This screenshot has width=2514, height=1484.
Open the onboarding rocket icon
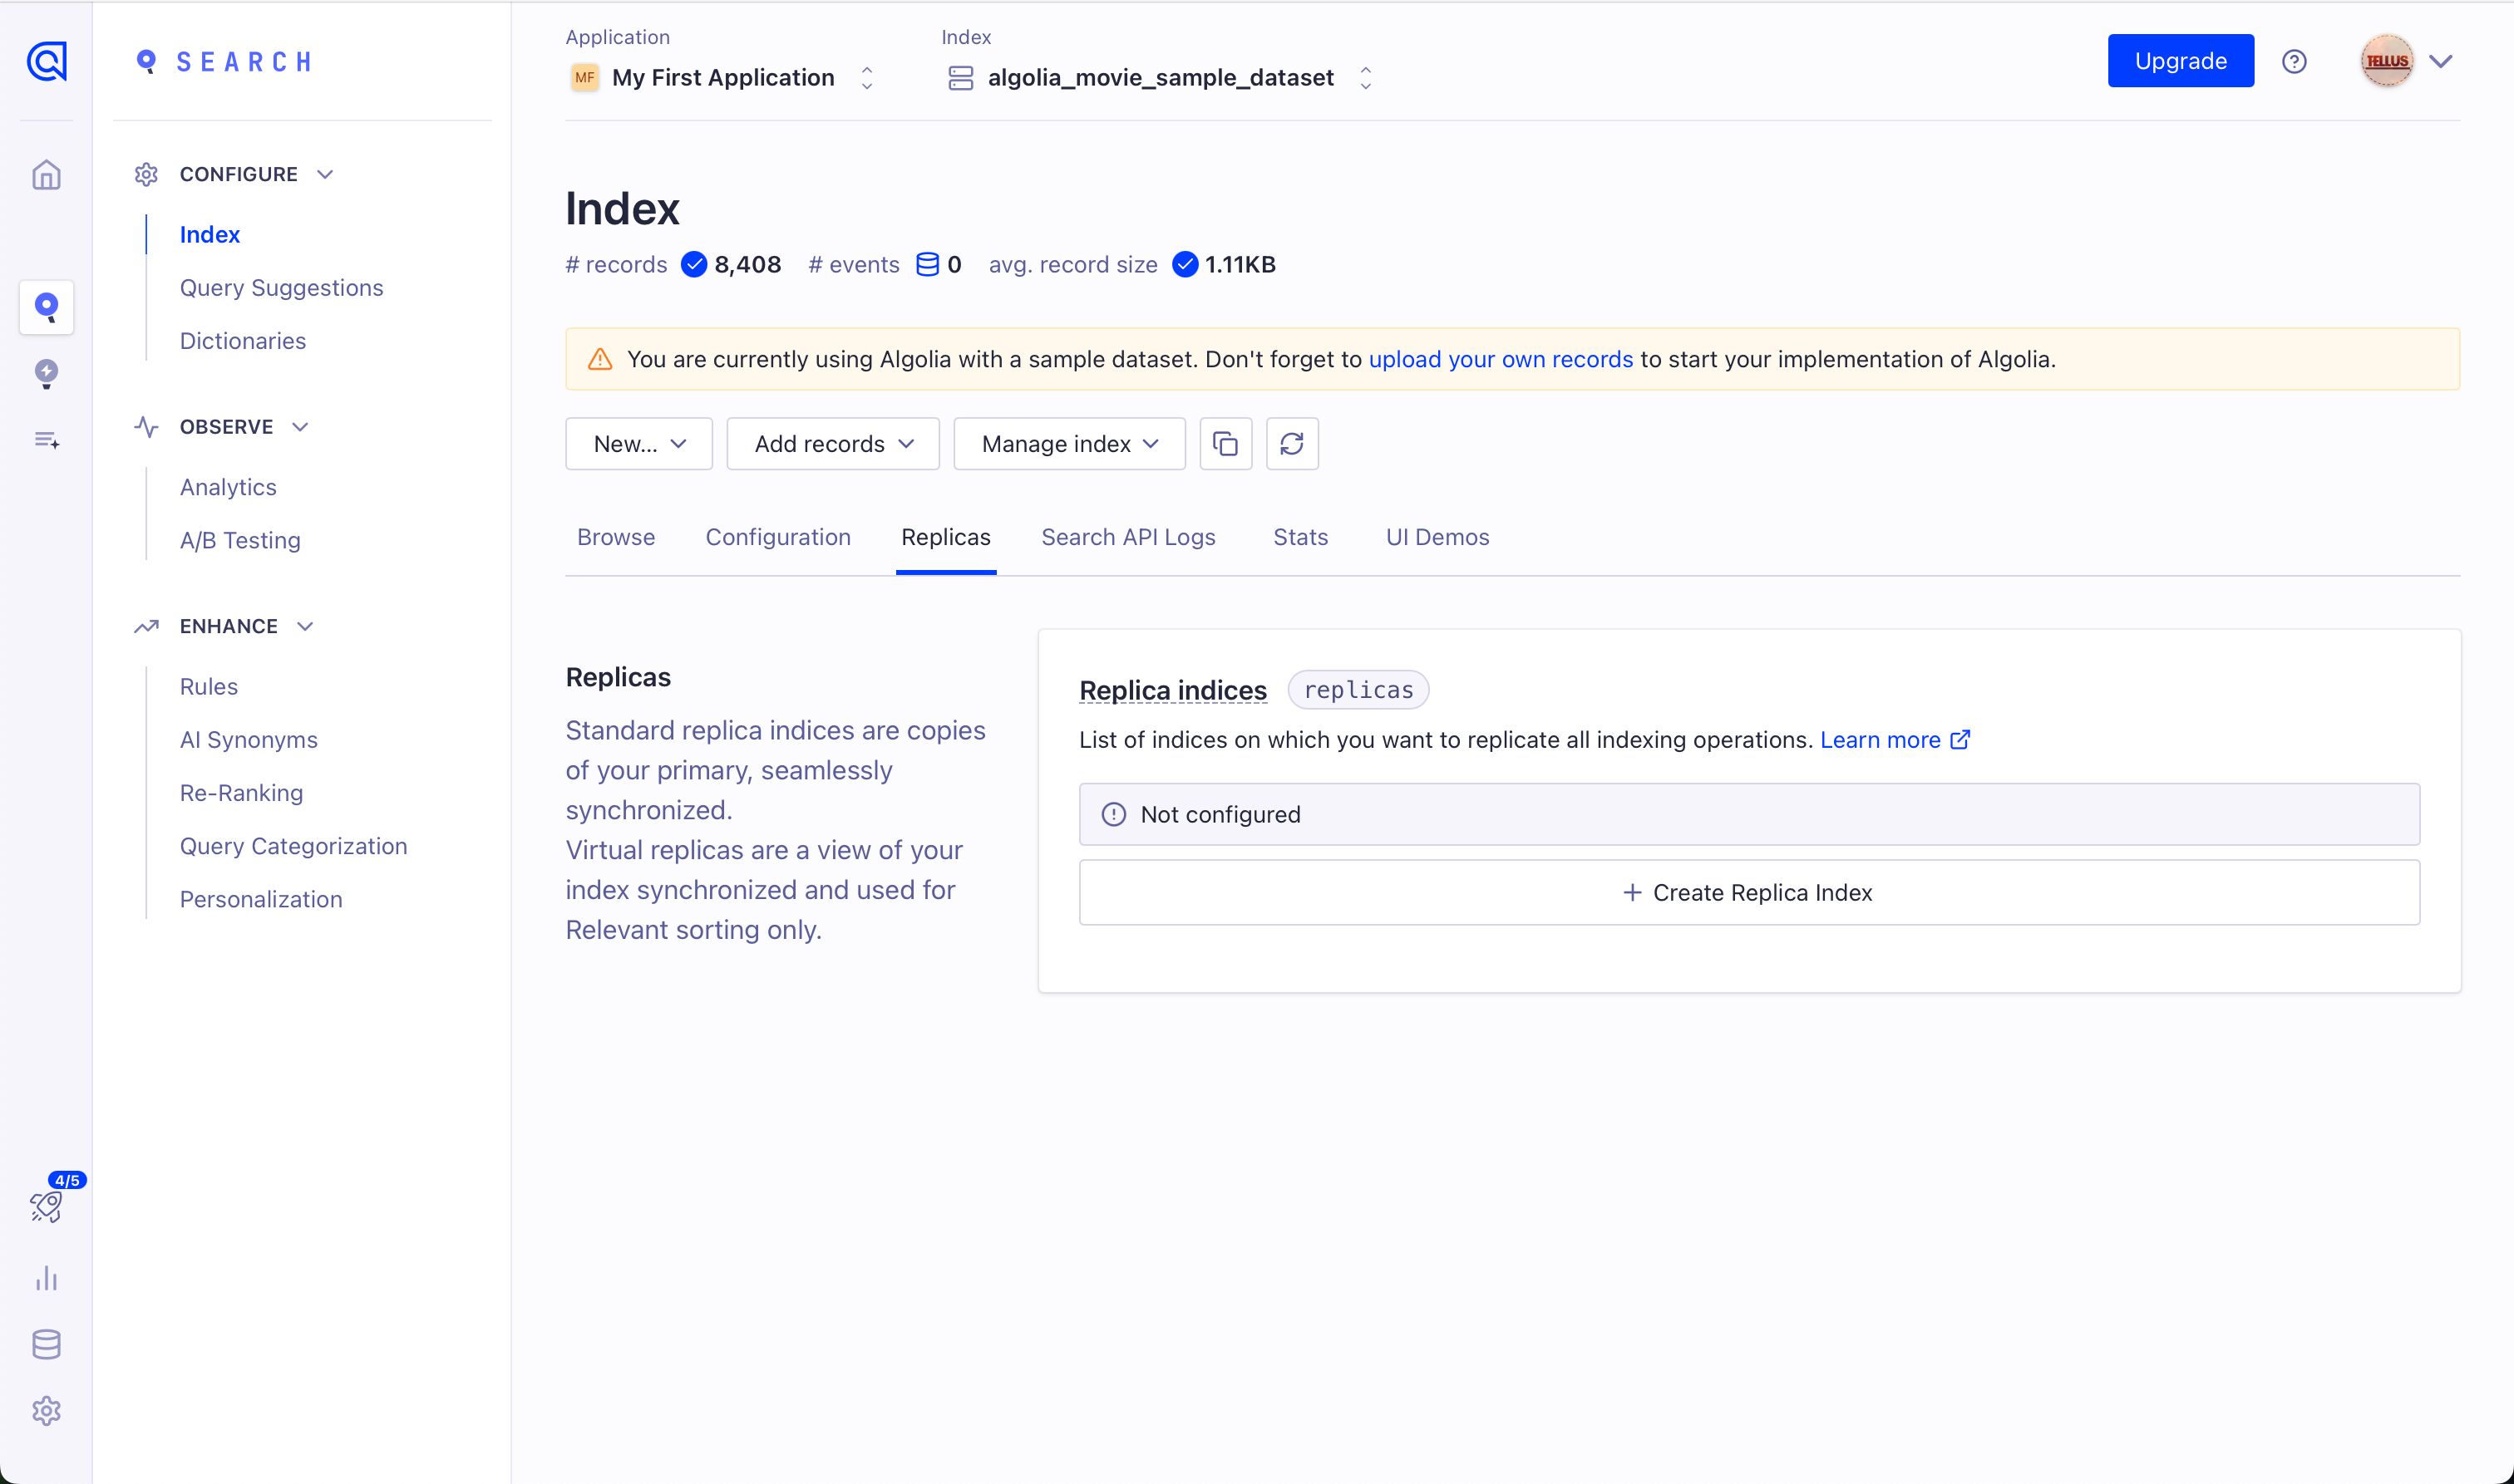pos(46,1207)
